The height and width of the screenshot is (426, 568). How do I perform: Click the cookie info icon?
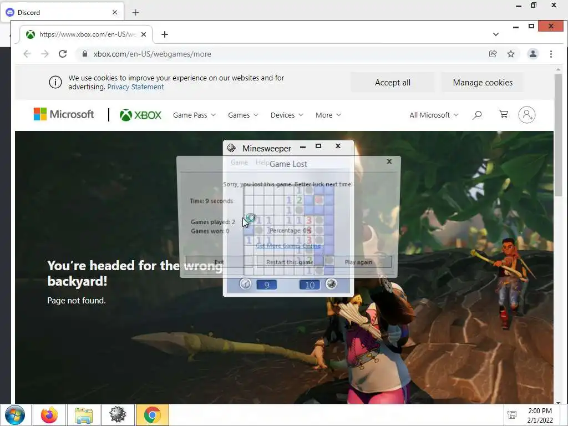click(x=55, y=82)
